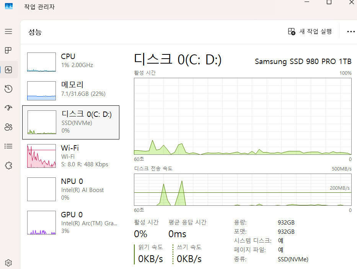Select the Wi-Fi performance entry
This screenshot has width=357, height=269.
tap(71, 156)
